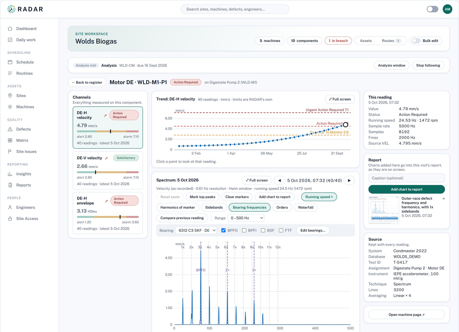Viewport: 459px width, 332px height.
Task: Open the Range 0–500 Hz dropdown
Action: 246,218
